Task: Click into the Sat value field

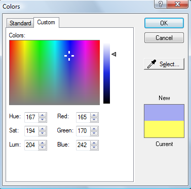Action: pyautogui.click(x=31, y=131)
